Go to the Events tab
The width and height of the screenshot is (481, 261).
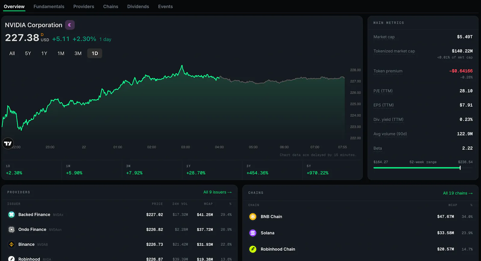pos(165,7)
